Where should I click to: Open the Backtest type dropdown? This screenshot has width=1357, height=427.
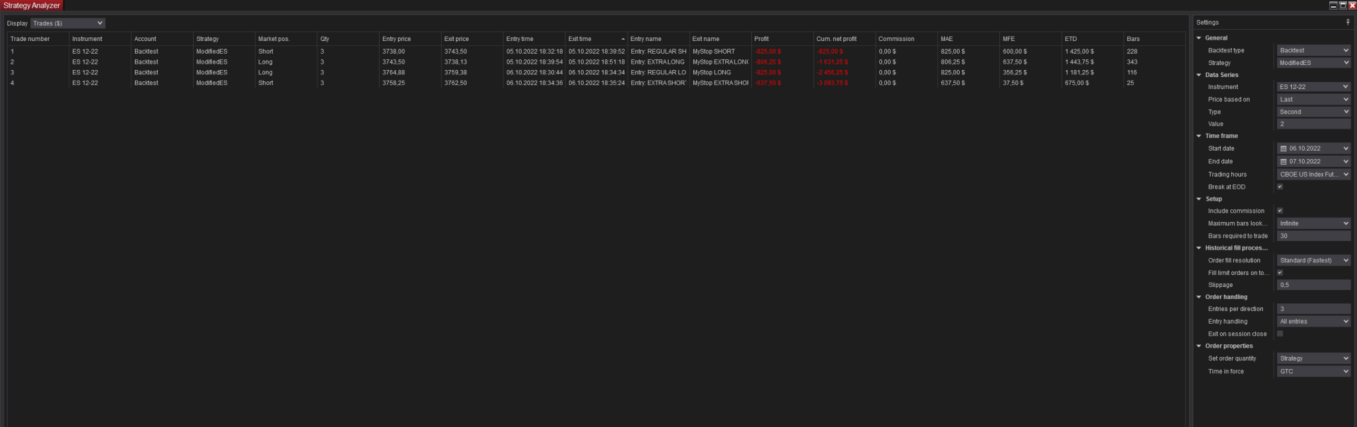[x=1313, y=50]
